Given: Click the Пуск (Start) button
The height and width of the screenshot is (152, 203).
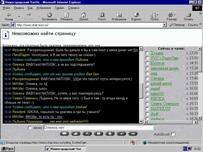Looking at the screenshot, I should [8, 149].
